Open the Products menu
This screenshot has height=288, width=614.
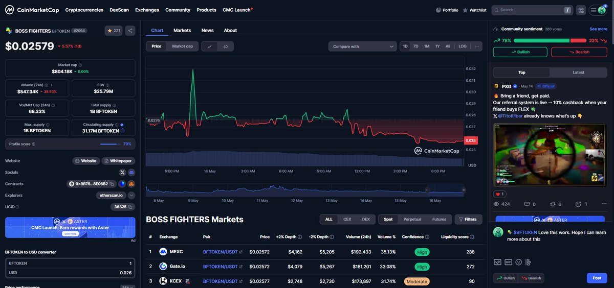(x=206, y=10)
